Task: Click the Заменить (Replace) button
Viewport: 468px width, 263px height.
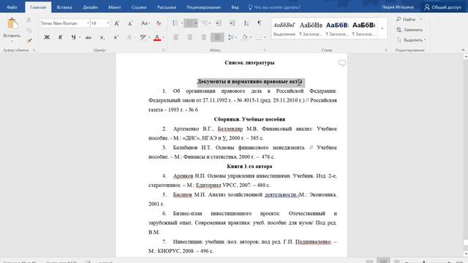Action: [x=409, y=30]
